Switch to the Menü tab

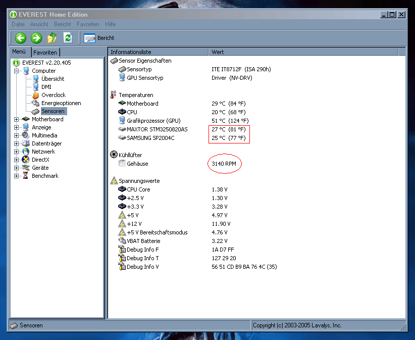19,52
